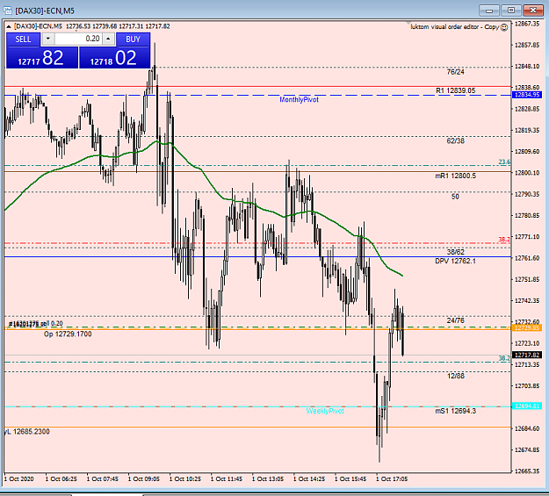Click the blue 12834.95 price tag
This screenshot has width=549, height=496.
click(527, 95)
